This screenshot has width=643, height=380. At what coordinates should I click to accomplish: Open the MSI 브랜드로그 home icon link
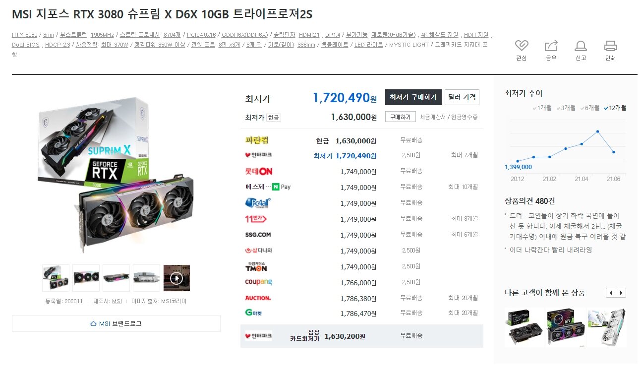click(x=93, y=323)
